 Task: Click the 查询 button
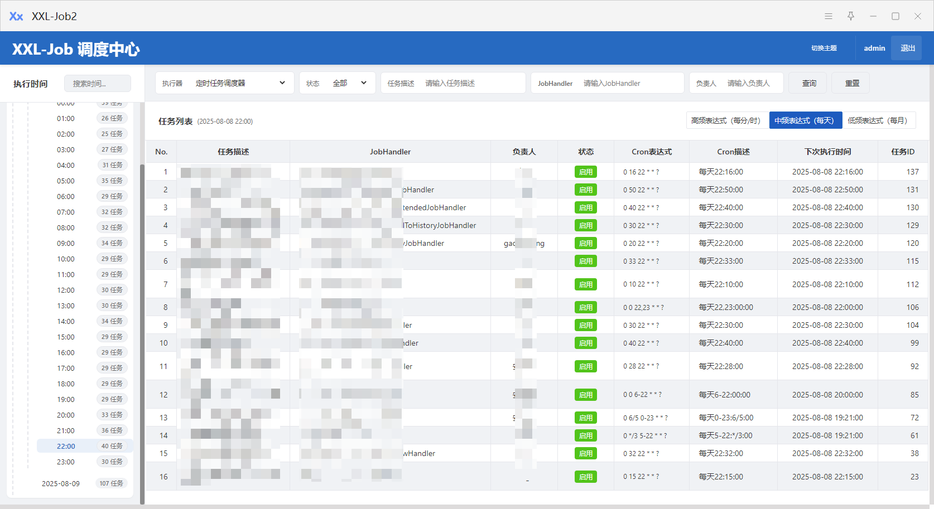point(809,83)
